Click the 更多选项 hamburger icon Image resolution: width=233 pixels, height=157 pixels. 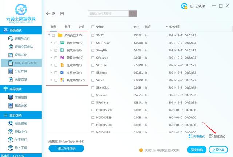(x=5, y=115)
